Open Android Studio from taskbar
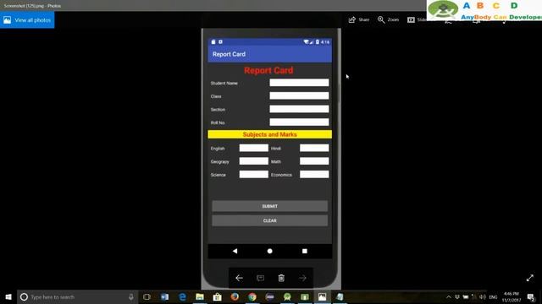The width and height of the screenshot is (542, 304). click(x=287, y=296)
